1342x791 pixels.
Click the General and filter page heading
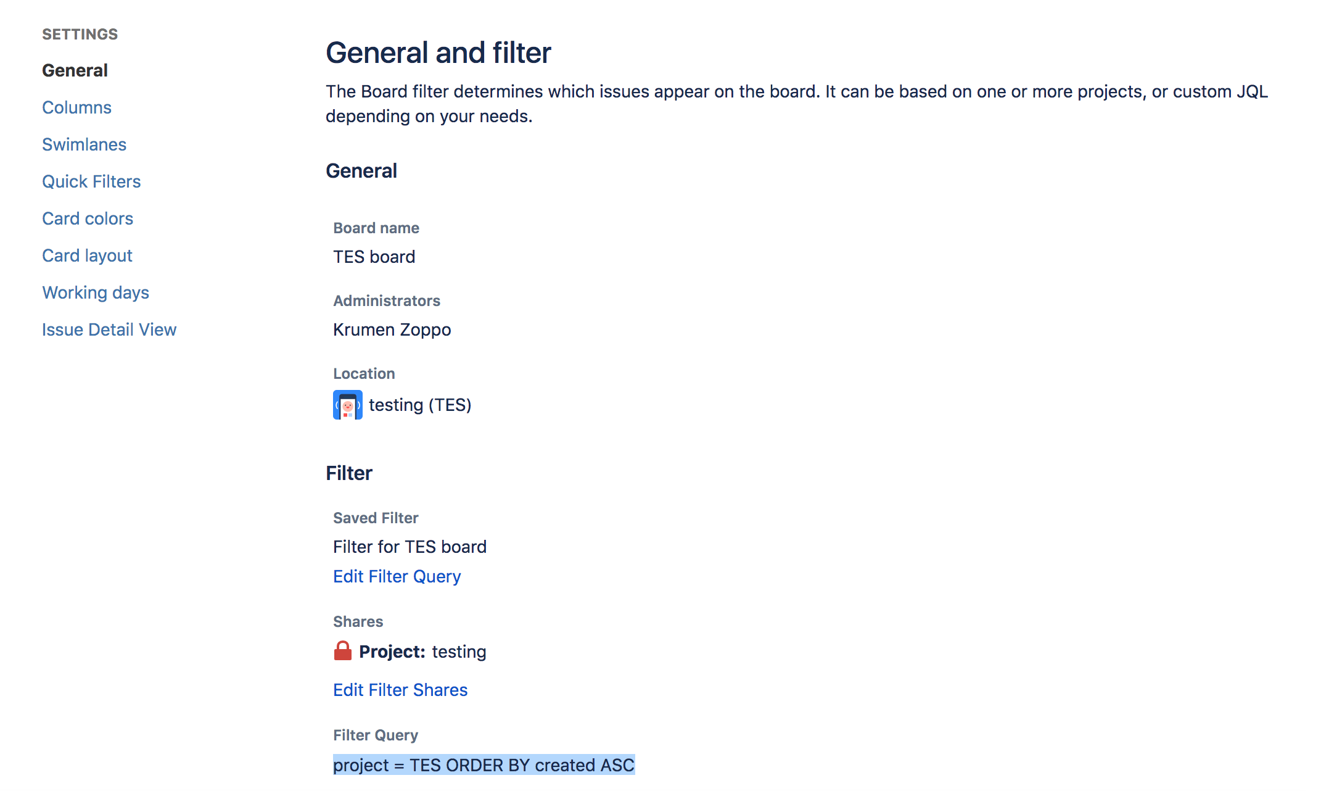[x=439, y=52]
